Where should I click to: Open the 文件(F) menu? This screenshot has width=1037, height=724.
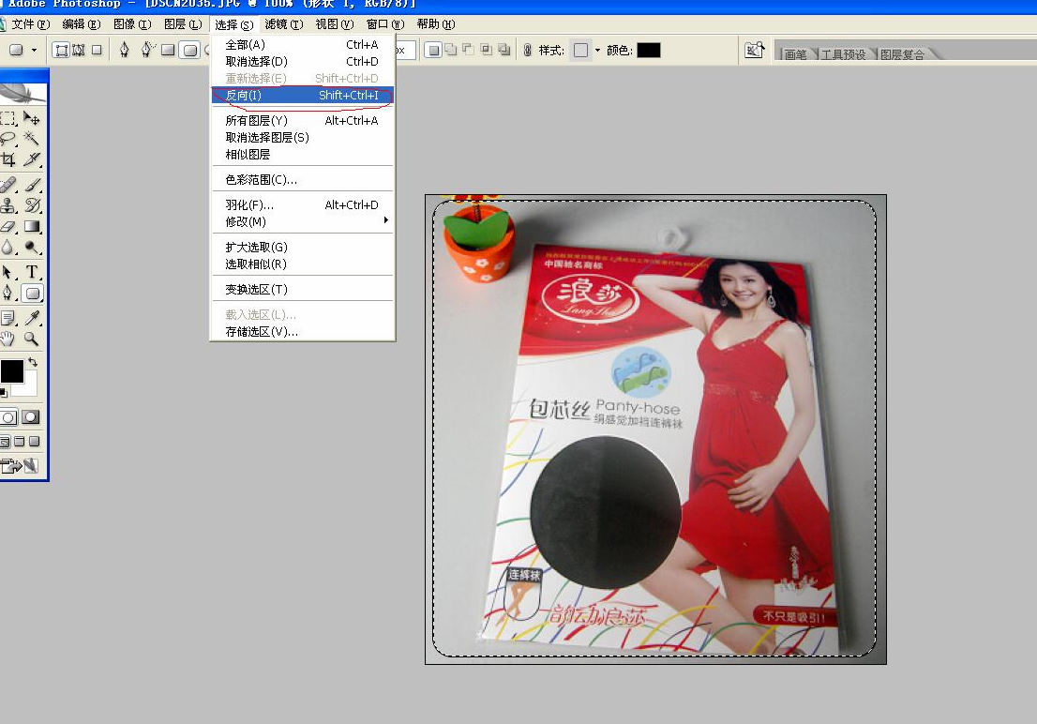30,24
